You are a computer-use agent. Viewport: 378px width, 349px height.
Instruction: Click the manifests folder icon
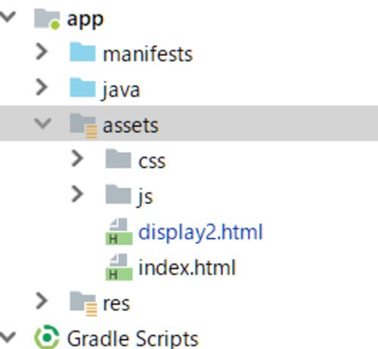pyautogui.click(x=82, y=52)
